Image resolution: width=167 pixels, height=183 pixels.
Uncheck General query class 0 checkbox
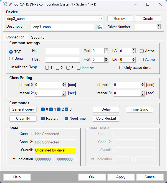(x=43, y=109)
